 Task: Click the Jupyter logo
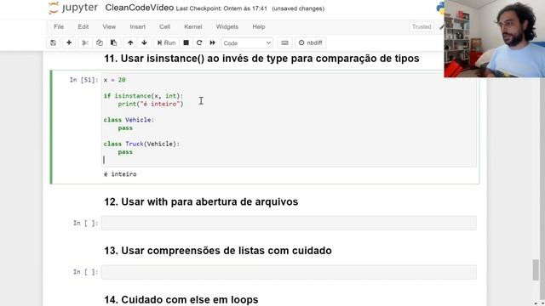73,8
